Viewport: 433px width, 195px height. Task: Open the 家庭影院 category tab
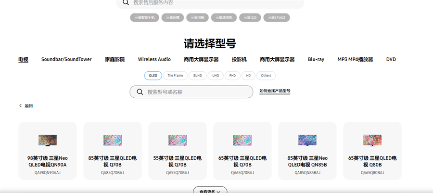click(x=115, y=59)
